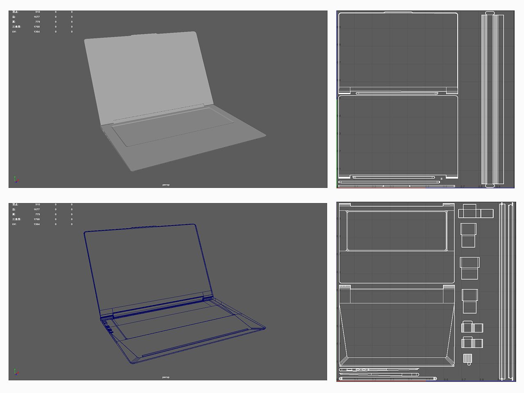Click the axis gizmo in the wireframe viewport
Viewport: 524px width, 393px height.
[x=16, y=372]
